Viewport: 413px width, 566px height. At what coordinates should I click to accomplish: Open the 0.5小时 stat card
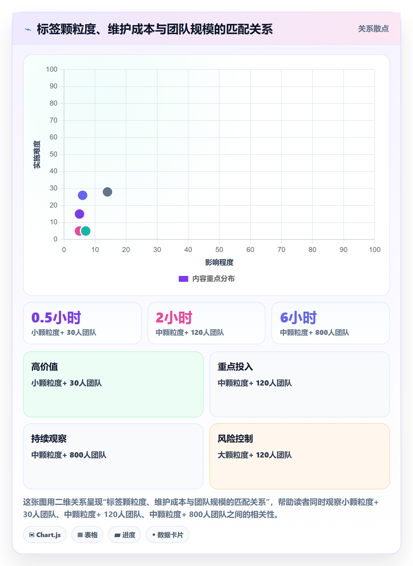[x=82, y=323]
